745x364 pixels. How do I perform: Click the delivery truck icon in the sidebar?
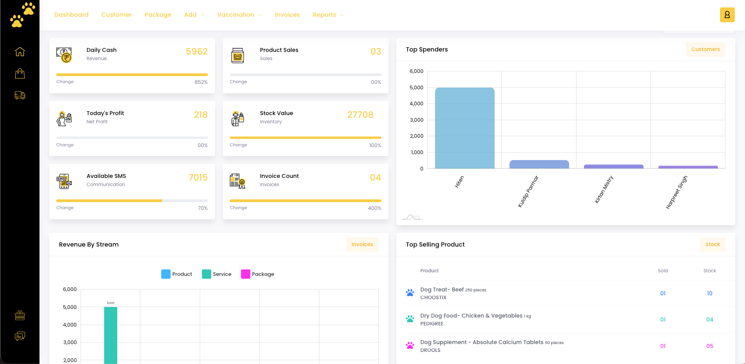(20, 95)
